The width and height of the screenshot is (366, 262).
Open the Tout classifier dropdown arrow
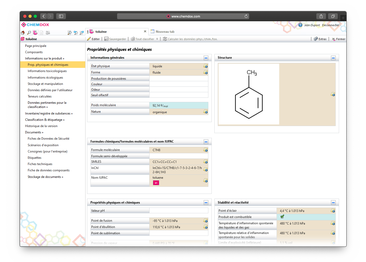(157, 39)
